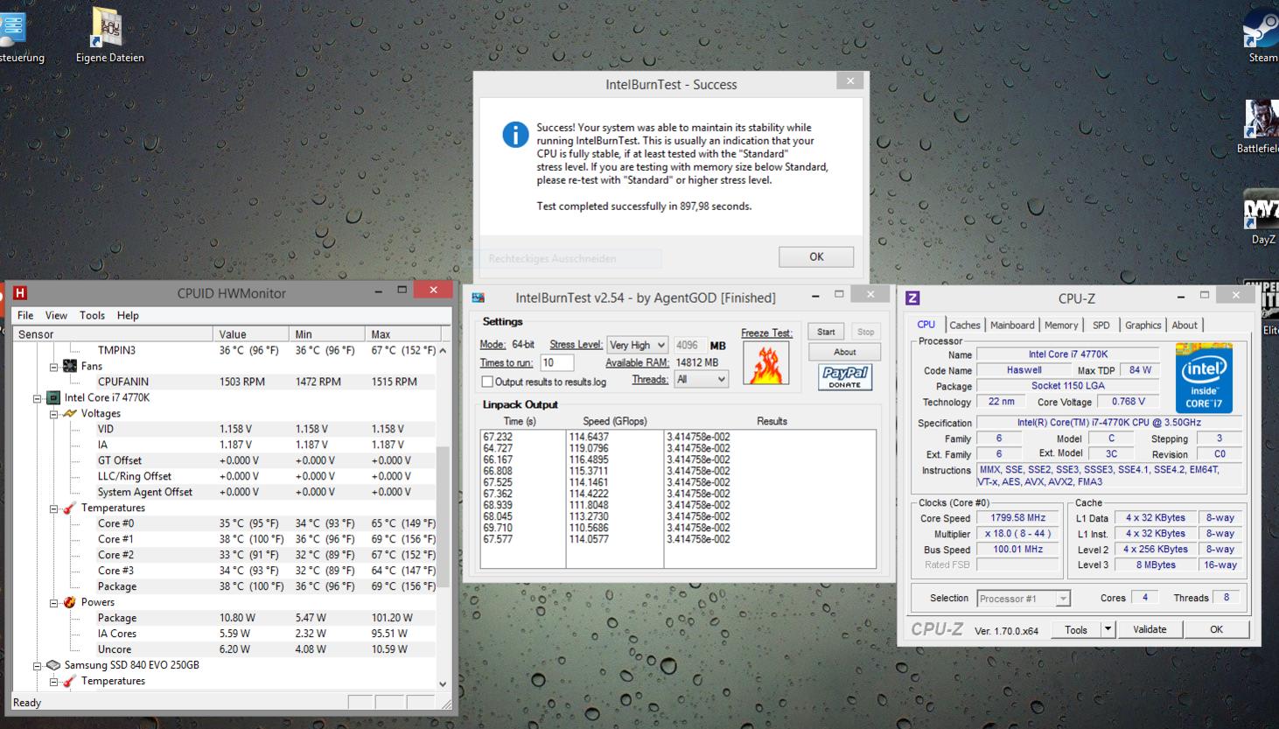Click the IntelBurnTest About button
This screenshot has width=1279, height=729.
[844, 352]
